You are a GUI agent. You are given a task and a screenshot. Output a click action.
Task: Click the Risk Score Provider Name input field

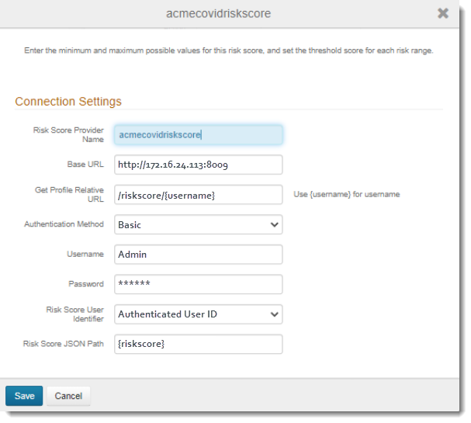pos(198,135)
